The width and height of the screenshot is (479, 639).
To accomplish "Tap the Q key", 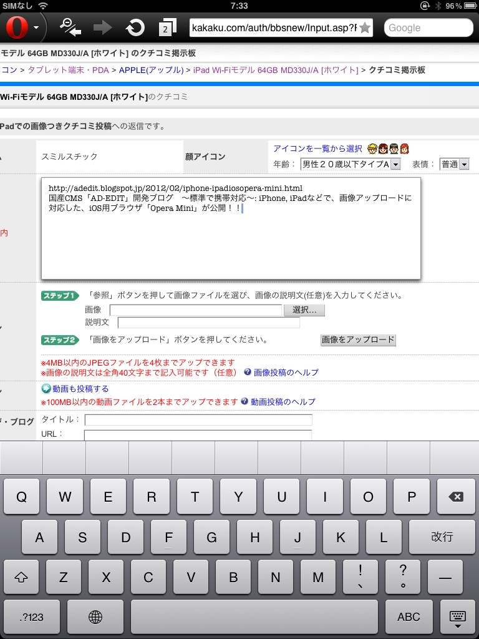I will [x=21, y=496].
